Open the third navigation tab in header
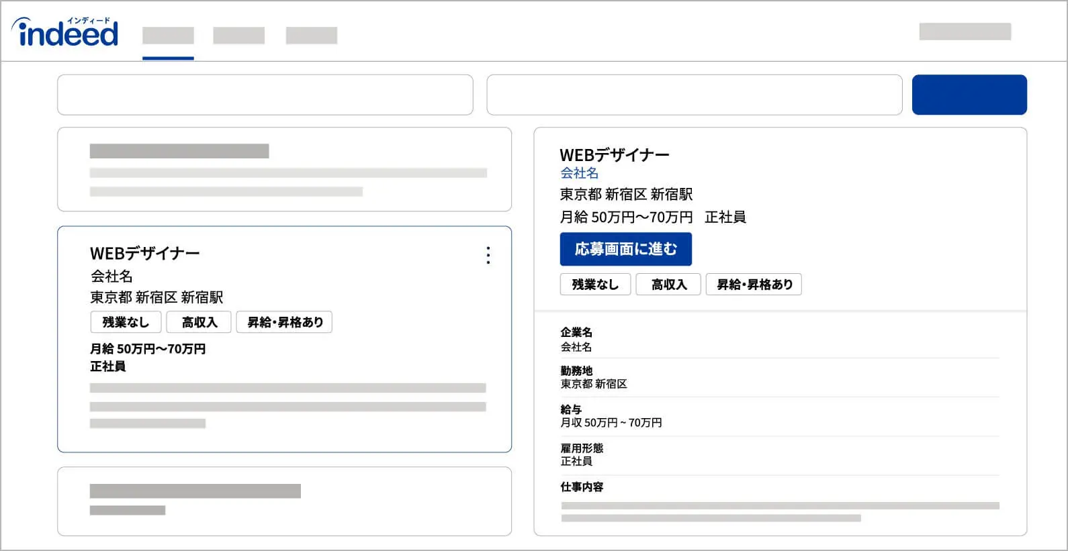 (312, 36)
